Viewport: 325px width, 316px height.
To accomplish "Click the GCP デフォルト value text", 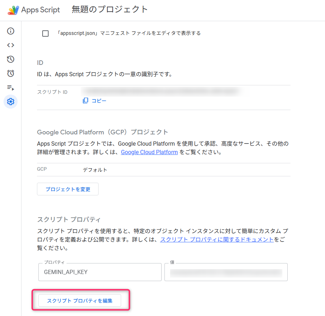I will pos(95,170).
